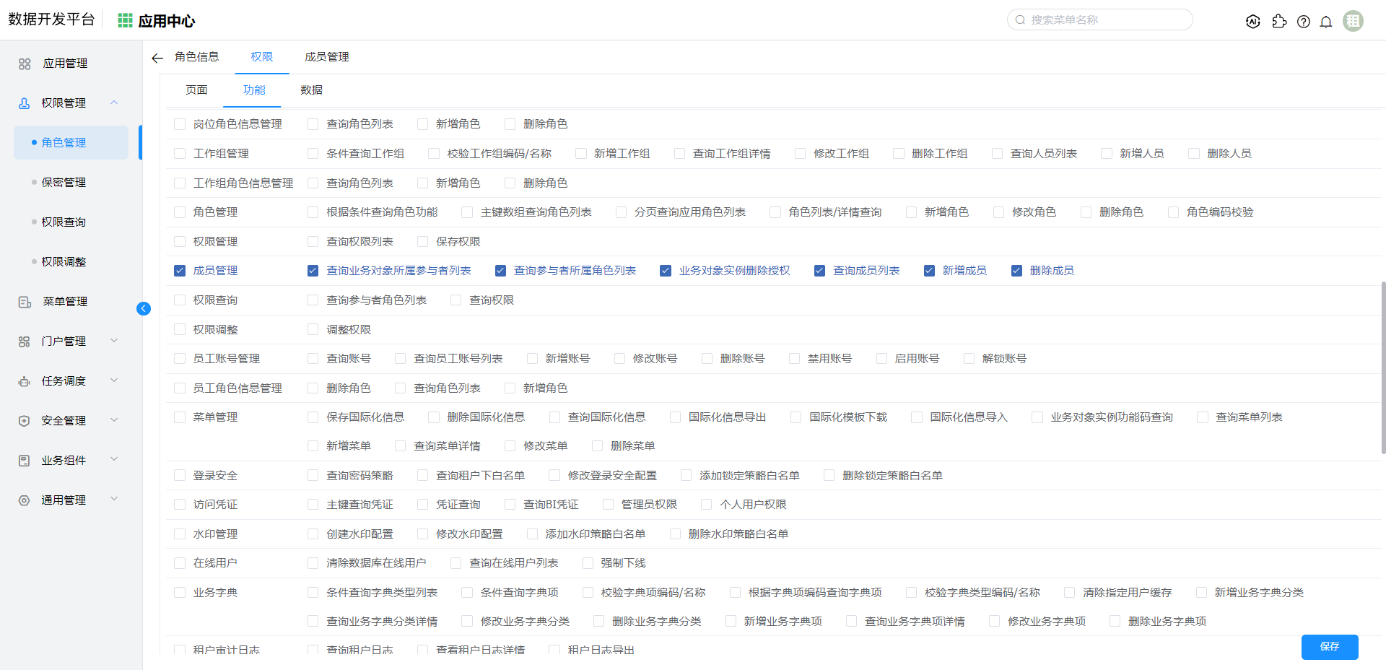The width and height of the screenshot is (1386, 670).
Task: Click the 应用中心 grid icon
Action: pyautogui.click(x=125, y=21)
